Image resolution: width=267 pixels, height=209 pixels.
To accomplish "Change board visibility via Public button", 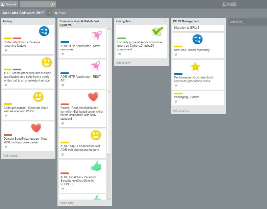I will [x=60, y=13].
